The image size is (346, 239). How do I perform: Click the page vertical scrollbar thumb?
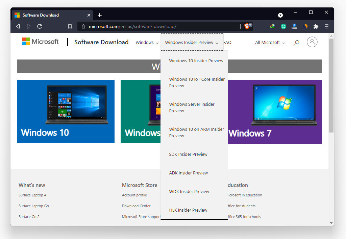pyautogui.click(x=331, y=86)
